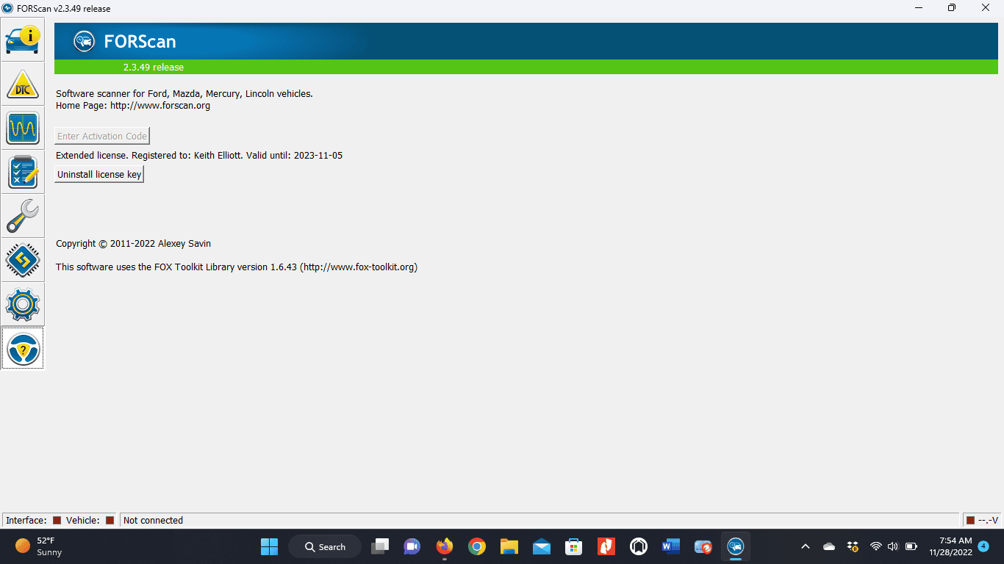Click the Vehicle status indicator square
This screenshot has width=1004, height=564.
tap(110, 521)
